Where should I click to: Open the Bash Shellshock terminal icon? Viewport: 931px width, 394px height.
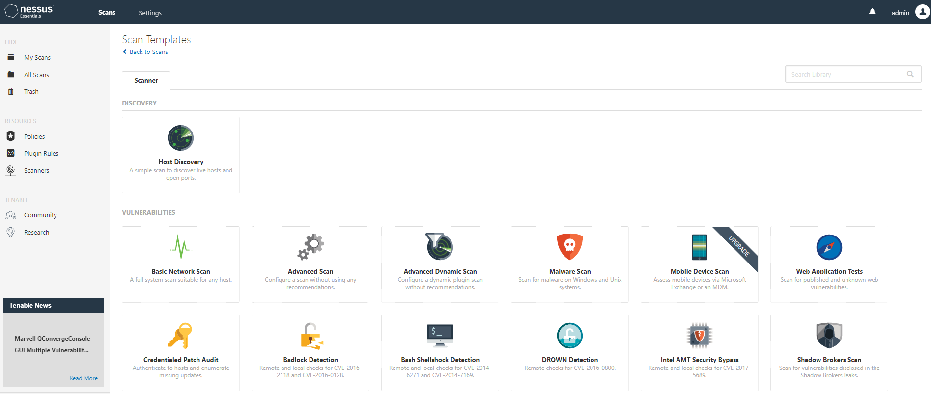click(440, 335)
